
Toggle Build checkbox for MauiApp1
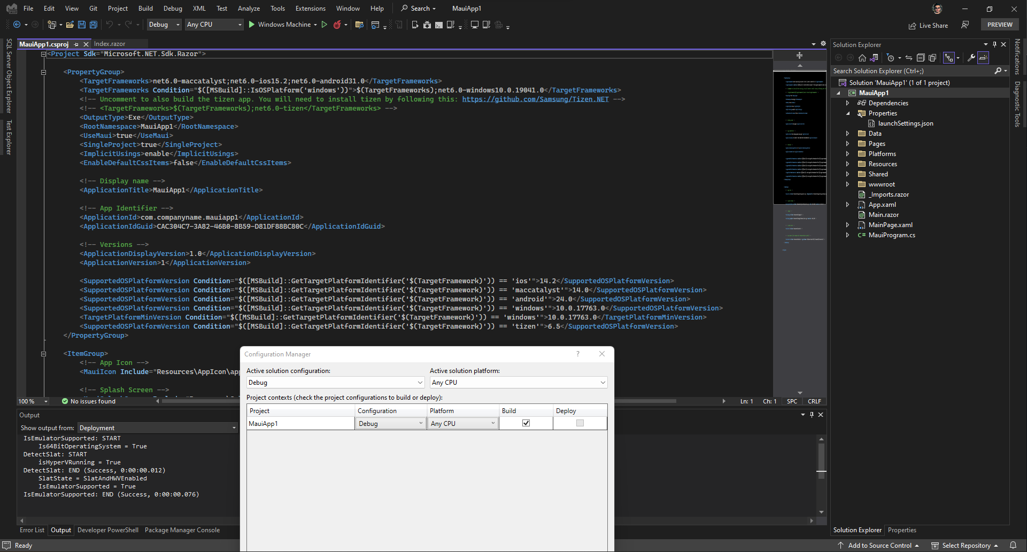click(x=526, y=423)
